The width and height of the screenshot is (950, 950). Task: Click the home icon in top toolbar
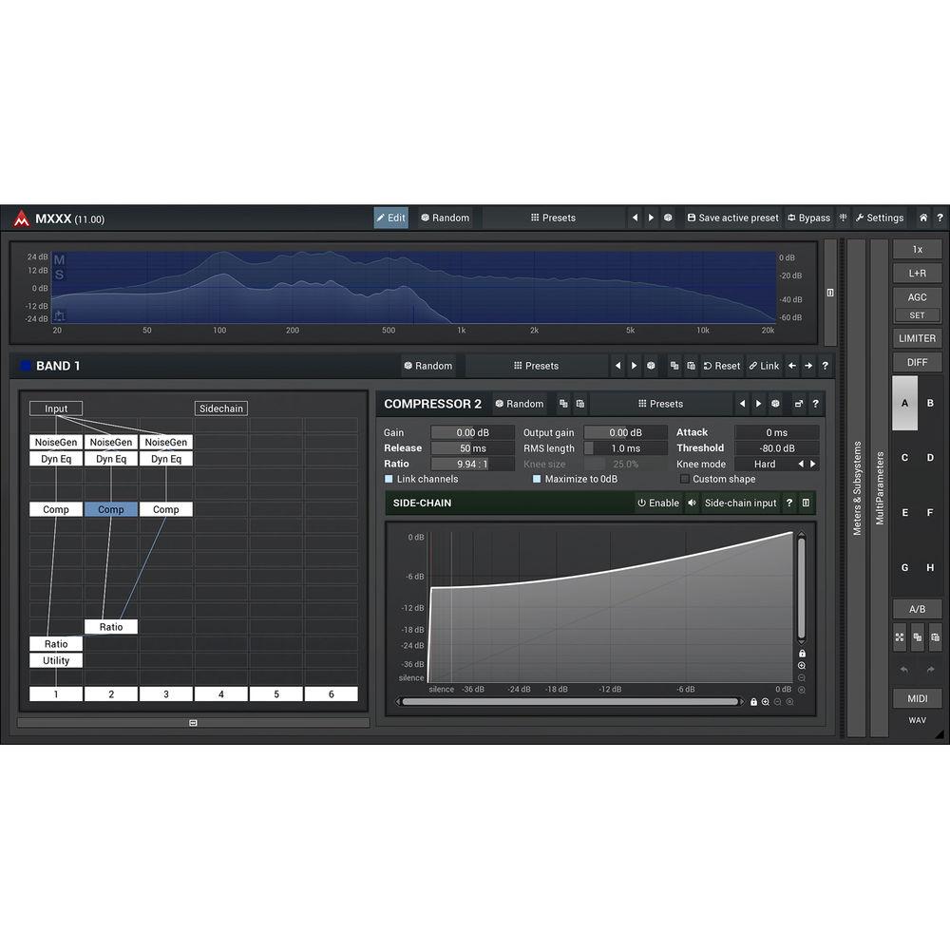(922, 218)
